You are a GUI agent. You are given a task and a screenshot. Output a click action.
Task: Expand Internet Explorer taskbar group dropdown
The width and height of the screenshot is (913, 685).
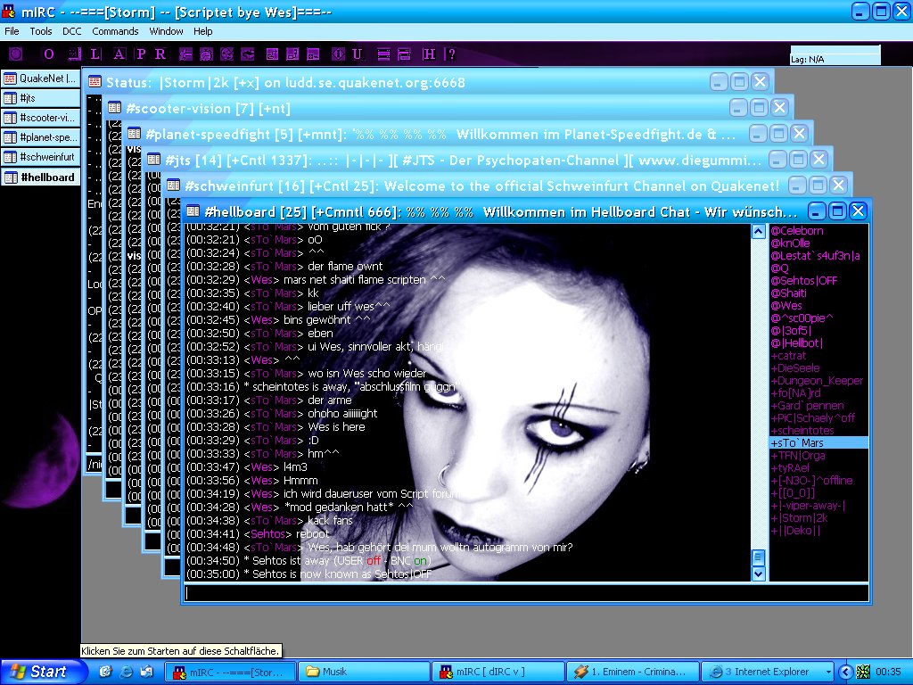828,672
